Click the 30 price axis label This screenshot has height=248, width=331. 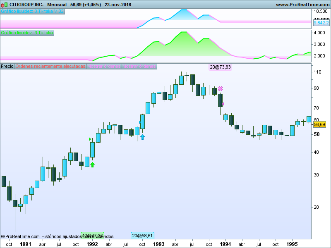[316, 175]
